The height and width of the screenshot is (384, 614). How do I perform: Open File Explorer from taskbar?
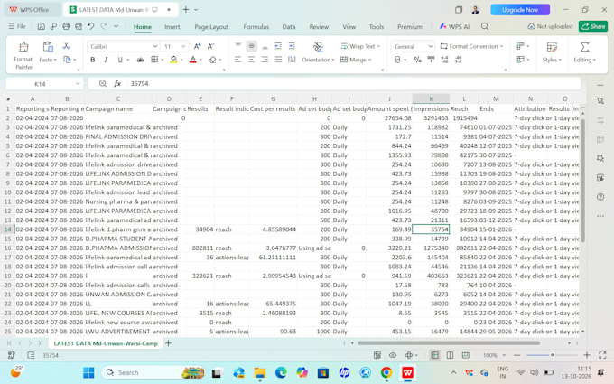click(x=260, y=372)
